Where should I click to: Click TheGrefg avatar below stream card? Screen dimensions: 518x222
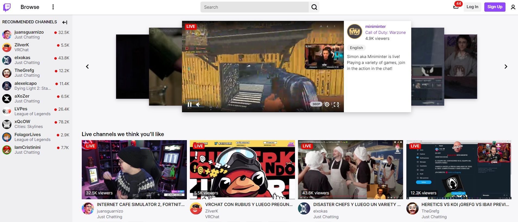(x=412, y=208)
